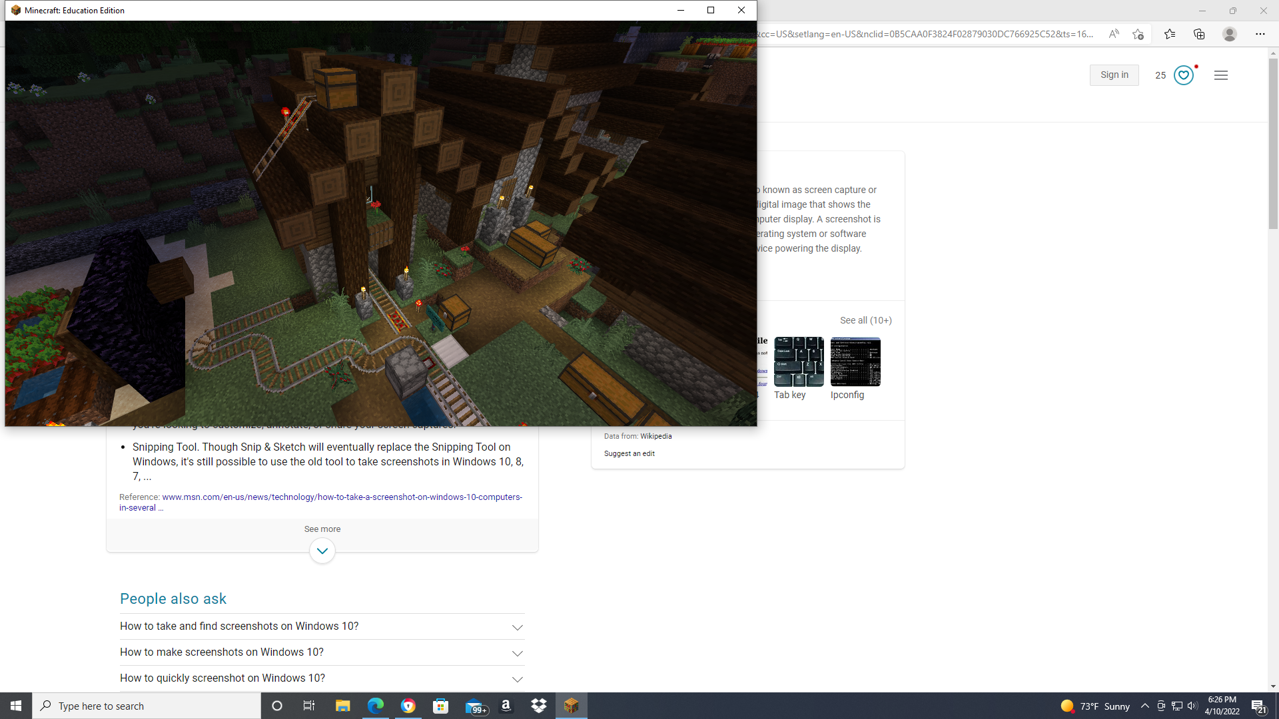Select the Minecraft taskbar icon
This screenshot has height=719, width=1279.
point(572,706)
